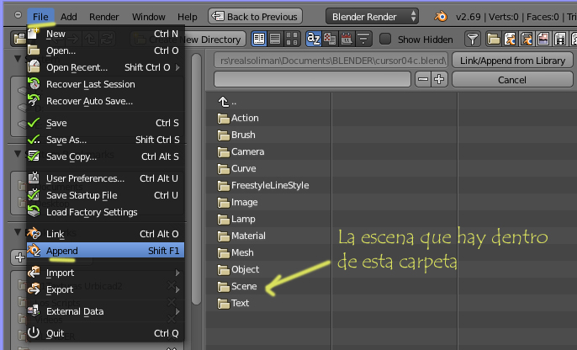Click the directory path field showing cursor04c.blend
Viewport: 577px width, 350px height.
pos(331,61)
